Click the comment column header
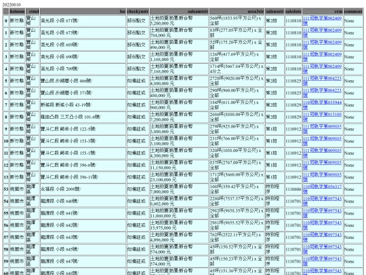366x275 pixels. pos(353,12)
